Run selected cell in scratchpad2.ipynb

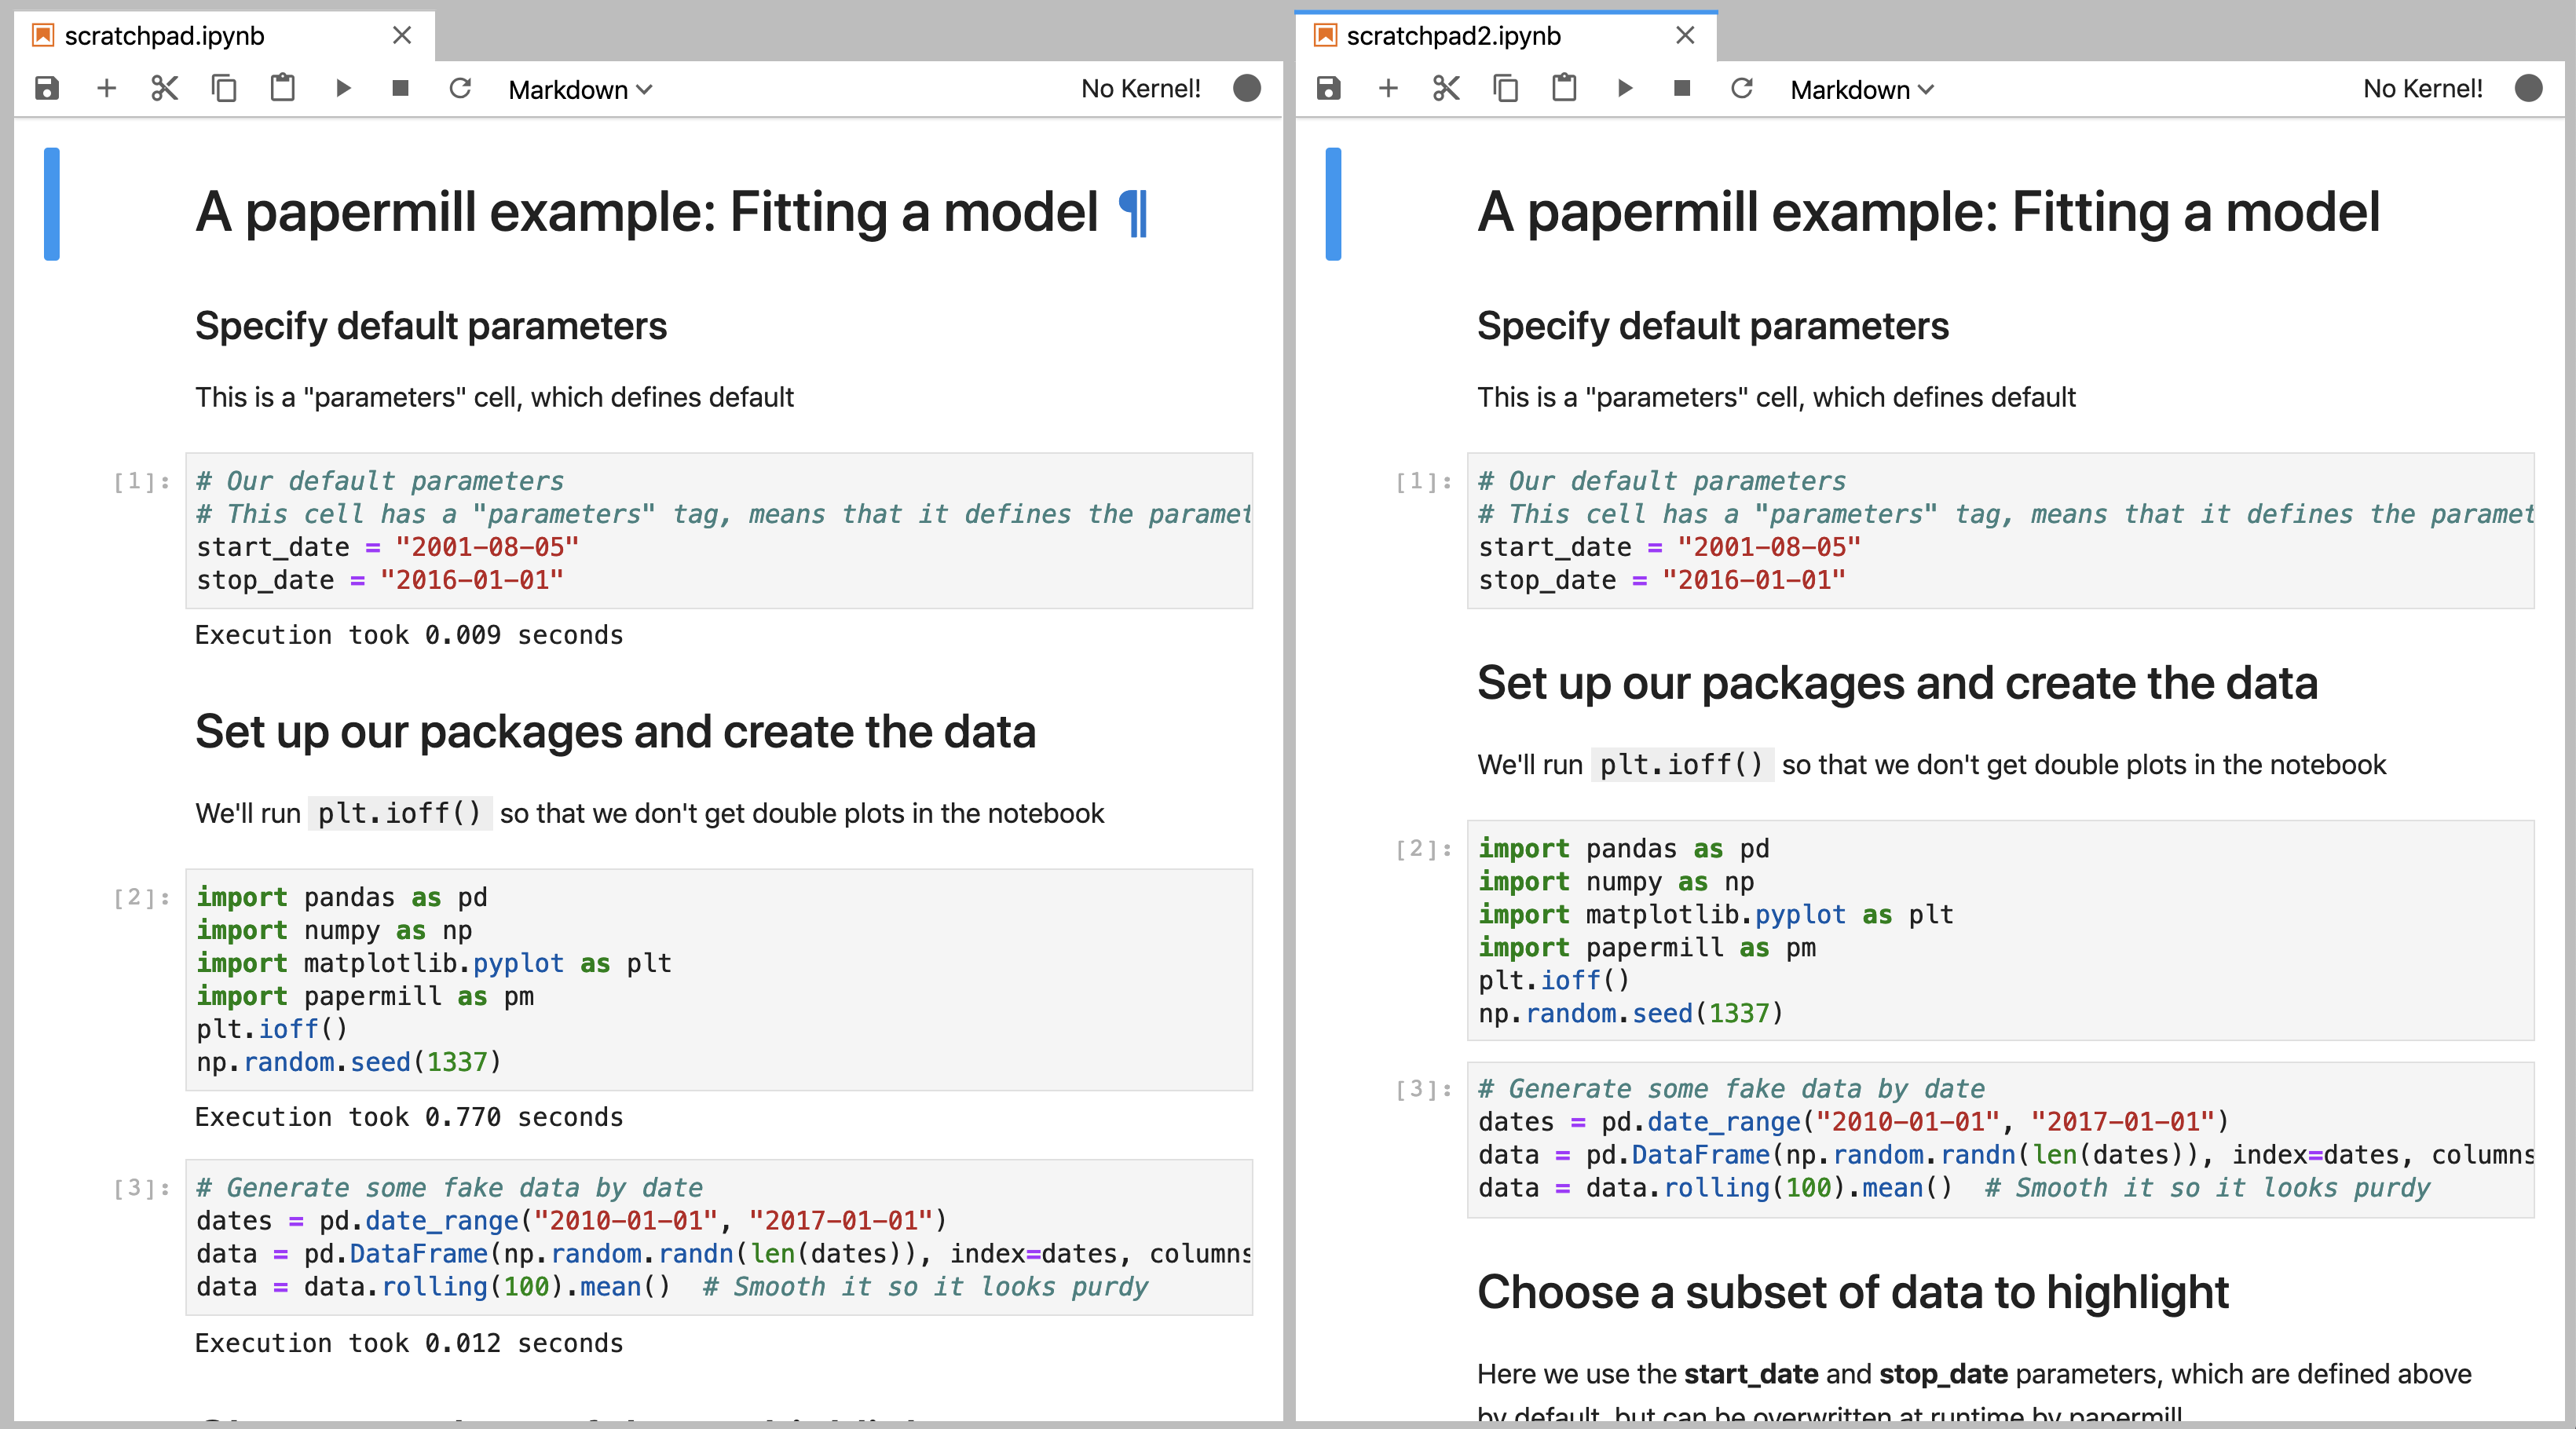1625,88
